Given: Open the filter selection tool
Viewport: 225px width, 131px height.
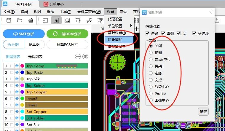Looking at the screenshot, I should point(100,20).
